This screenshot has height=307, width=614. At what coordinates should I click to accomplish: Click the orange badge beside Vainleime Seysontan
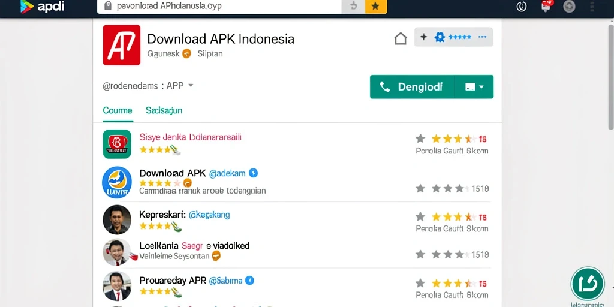pyautogui.click(x=216, y=256)
